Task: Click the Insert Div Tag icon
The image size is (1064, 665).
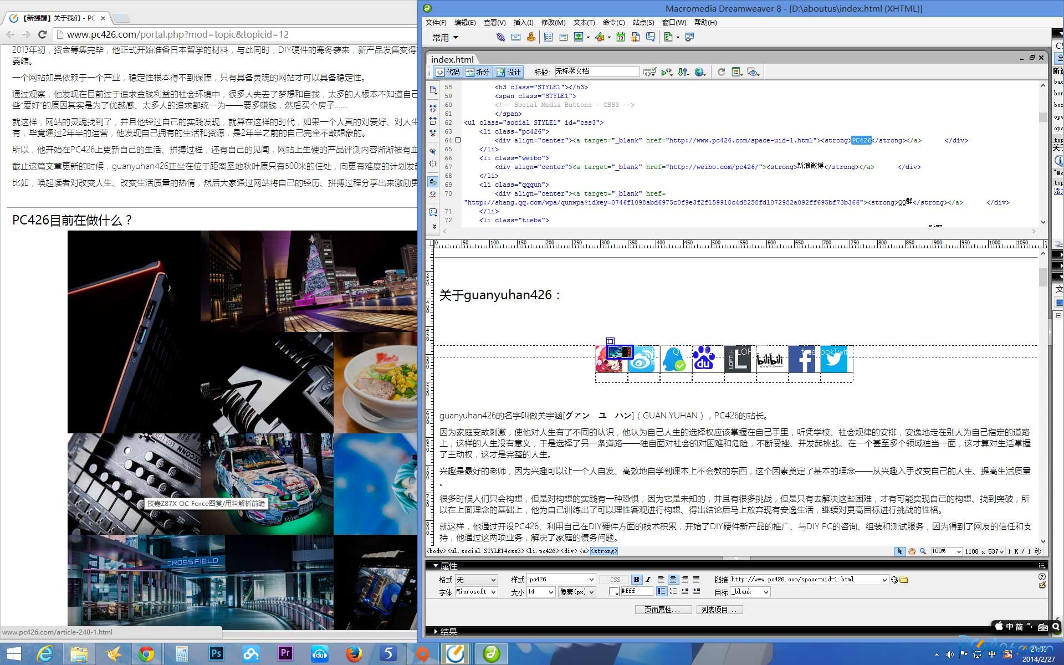Action: pyautogui.click(x=563, y=37)
